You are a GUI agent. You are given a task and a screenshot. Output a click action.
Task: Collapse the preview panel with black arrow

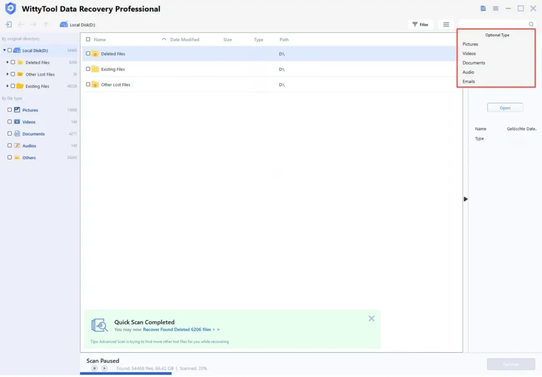click(x=466, y=199)
